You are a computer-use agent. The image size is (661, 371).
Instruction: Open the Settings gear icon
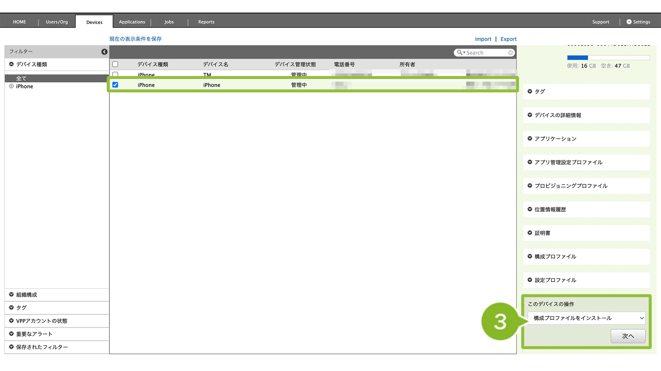[x=629, y=22]
